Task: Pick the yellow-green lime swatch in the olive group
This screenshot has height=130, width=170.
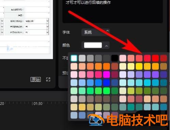Action: [131, 91]
